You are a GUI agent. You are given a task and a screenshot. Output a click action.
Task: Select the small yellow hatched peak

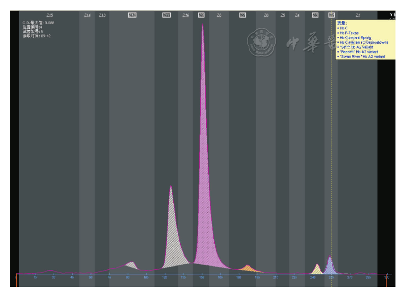tap(317, 269)
